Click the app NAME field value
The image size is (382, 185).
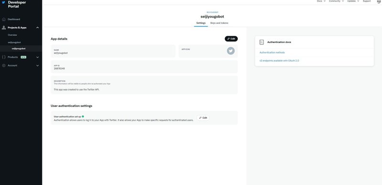[61, 53]
